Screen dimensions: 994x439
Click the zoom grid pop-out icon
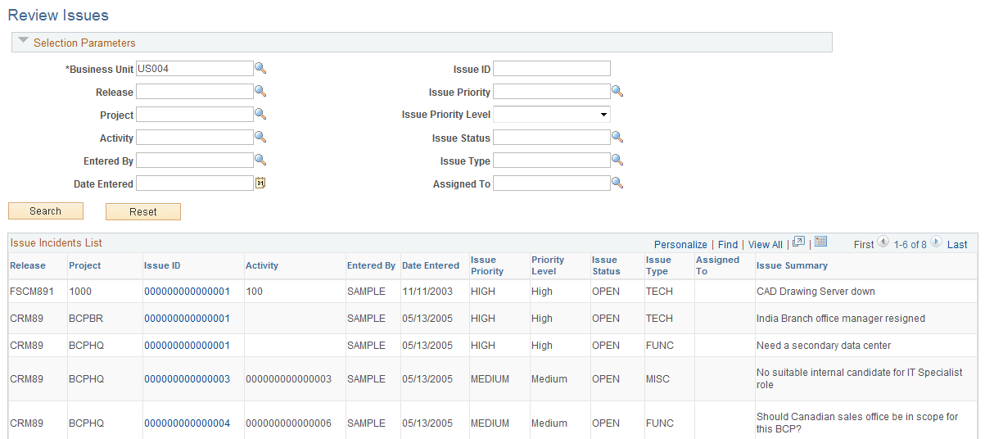tap(799, 242)
